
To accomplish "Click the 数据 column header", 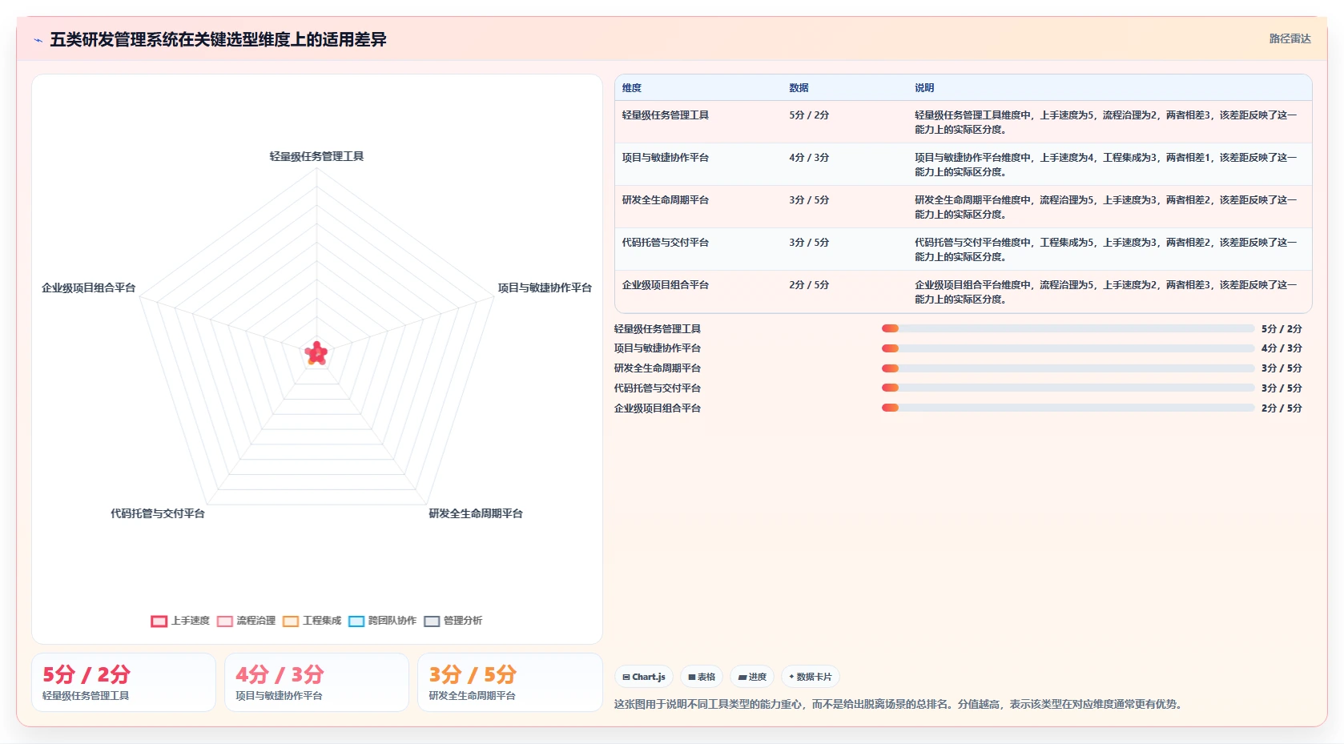I will click(799, 88).
